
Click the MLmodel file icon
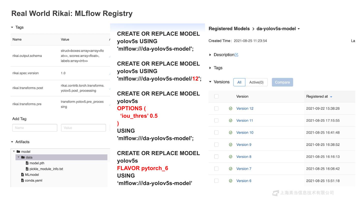point(22,175)
